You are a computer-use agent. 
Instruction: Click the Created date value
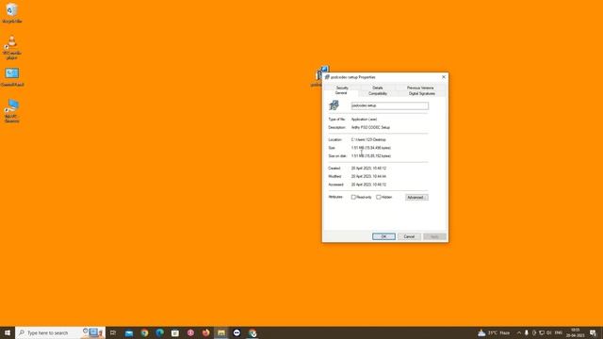[368, 168]
